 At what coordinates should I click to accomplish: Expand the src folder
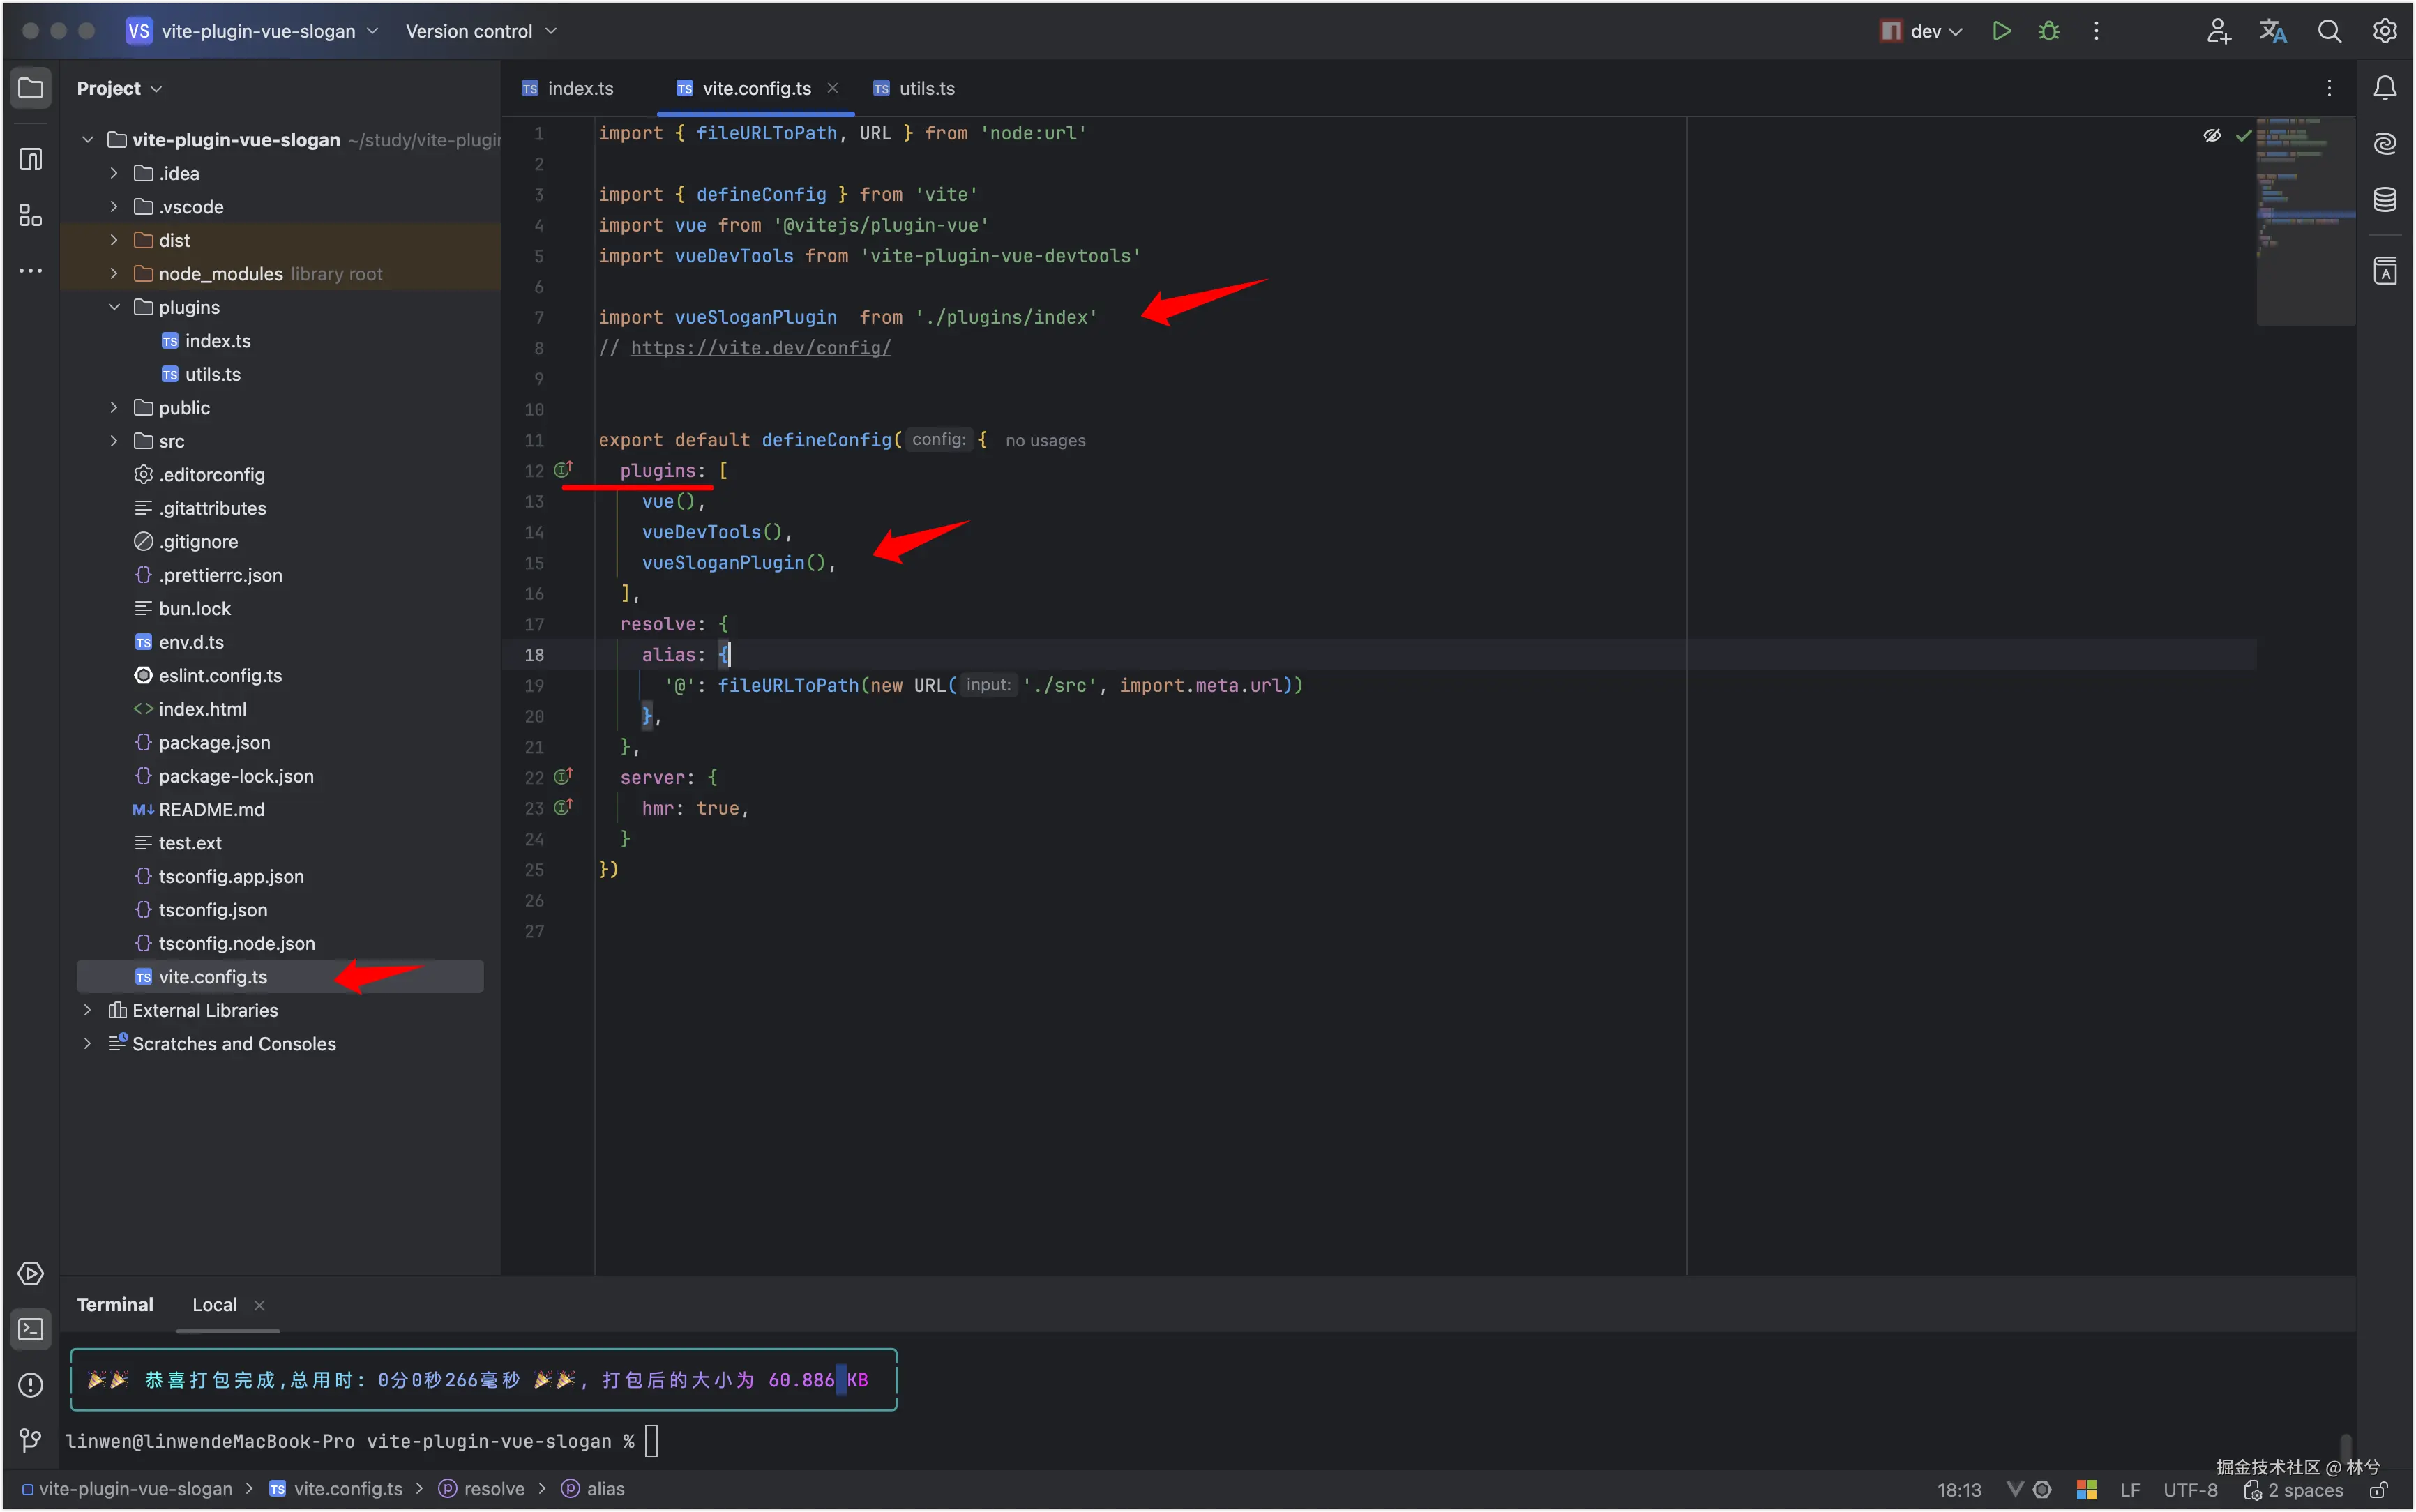click(x=114, y=441)
